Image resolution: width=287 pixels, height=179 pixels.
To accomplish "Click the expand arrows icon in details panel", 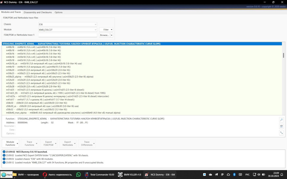I will pyautogui.click(x=281, y=133).
